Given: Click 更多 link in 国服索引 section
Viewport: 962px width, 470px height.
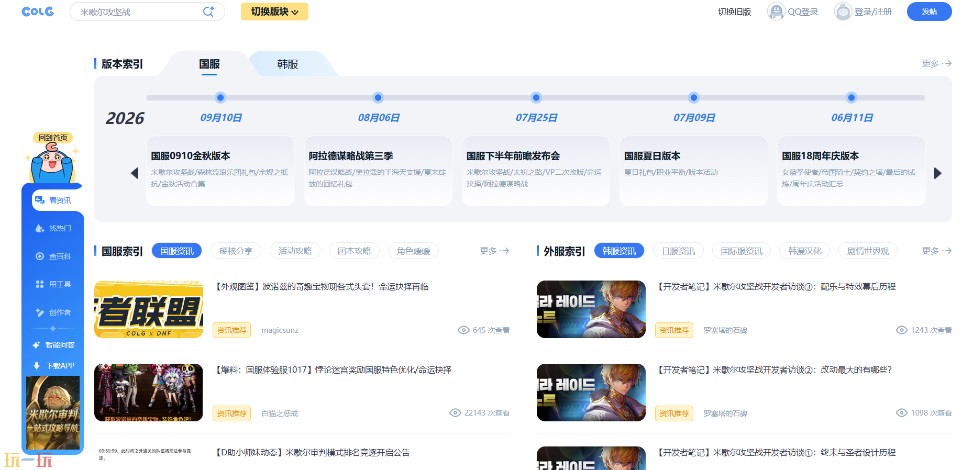Looking at the screenshot, I should (x=494, y=251).
